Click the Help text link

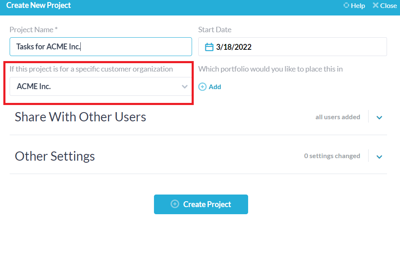[358, 5]
